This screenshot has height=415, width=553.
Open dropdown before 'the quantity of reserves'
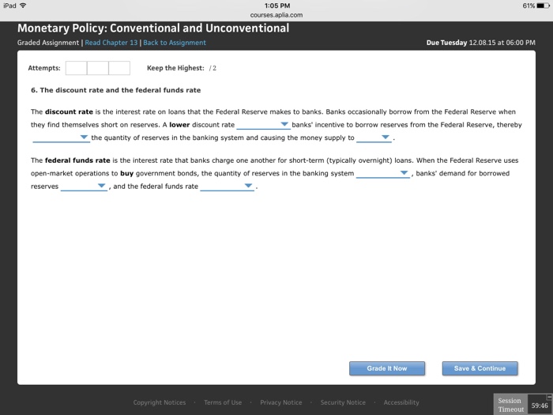click(x=61, y=138)
